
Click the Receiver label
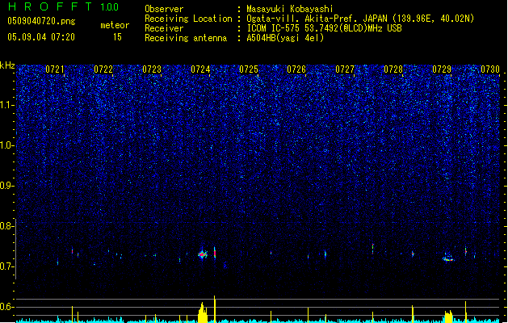tap(164, 28)
